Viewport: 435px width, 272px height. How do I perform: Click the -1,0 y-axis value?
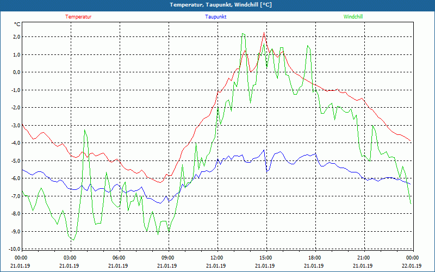[x=16, y=90]
